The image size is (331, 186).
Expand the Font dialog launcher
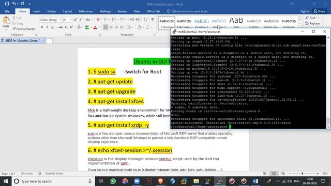[100, 35]
